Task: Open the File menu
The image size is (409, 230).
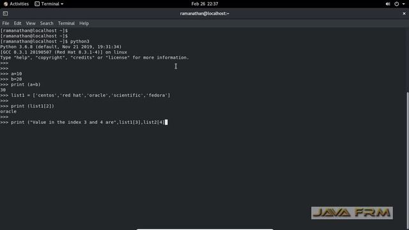Action: [6, 23]
